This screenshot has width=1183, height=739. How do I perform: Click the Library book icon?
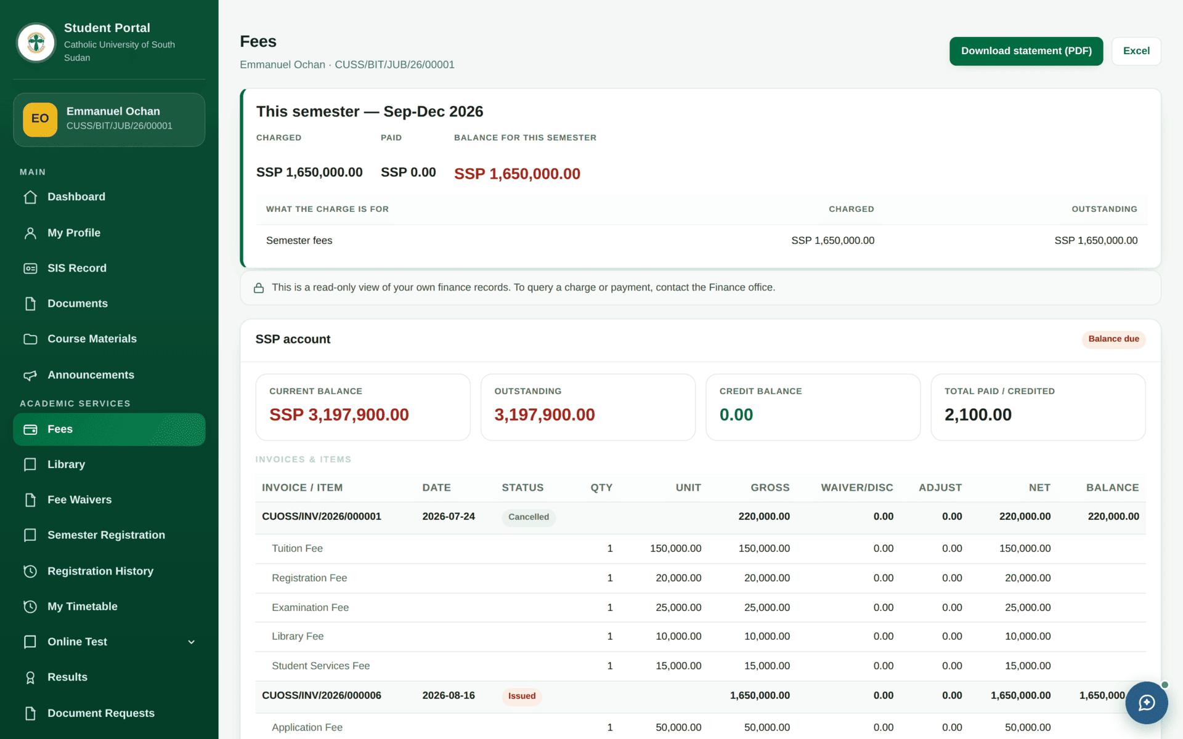pos(30,464)
